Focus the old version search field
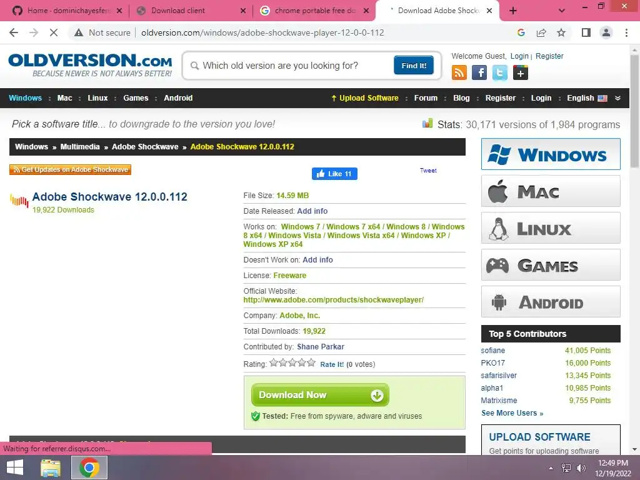The image size is (640, 480). [290, 65]
